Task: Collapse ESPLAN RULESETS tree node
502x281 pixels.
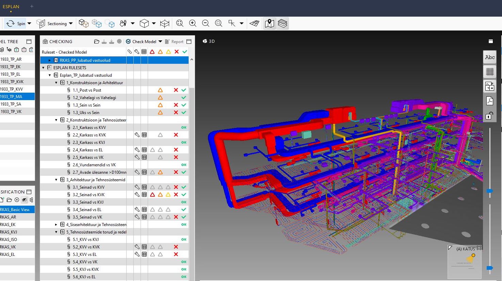Action: pyautogui.click(x=43, y=68)
